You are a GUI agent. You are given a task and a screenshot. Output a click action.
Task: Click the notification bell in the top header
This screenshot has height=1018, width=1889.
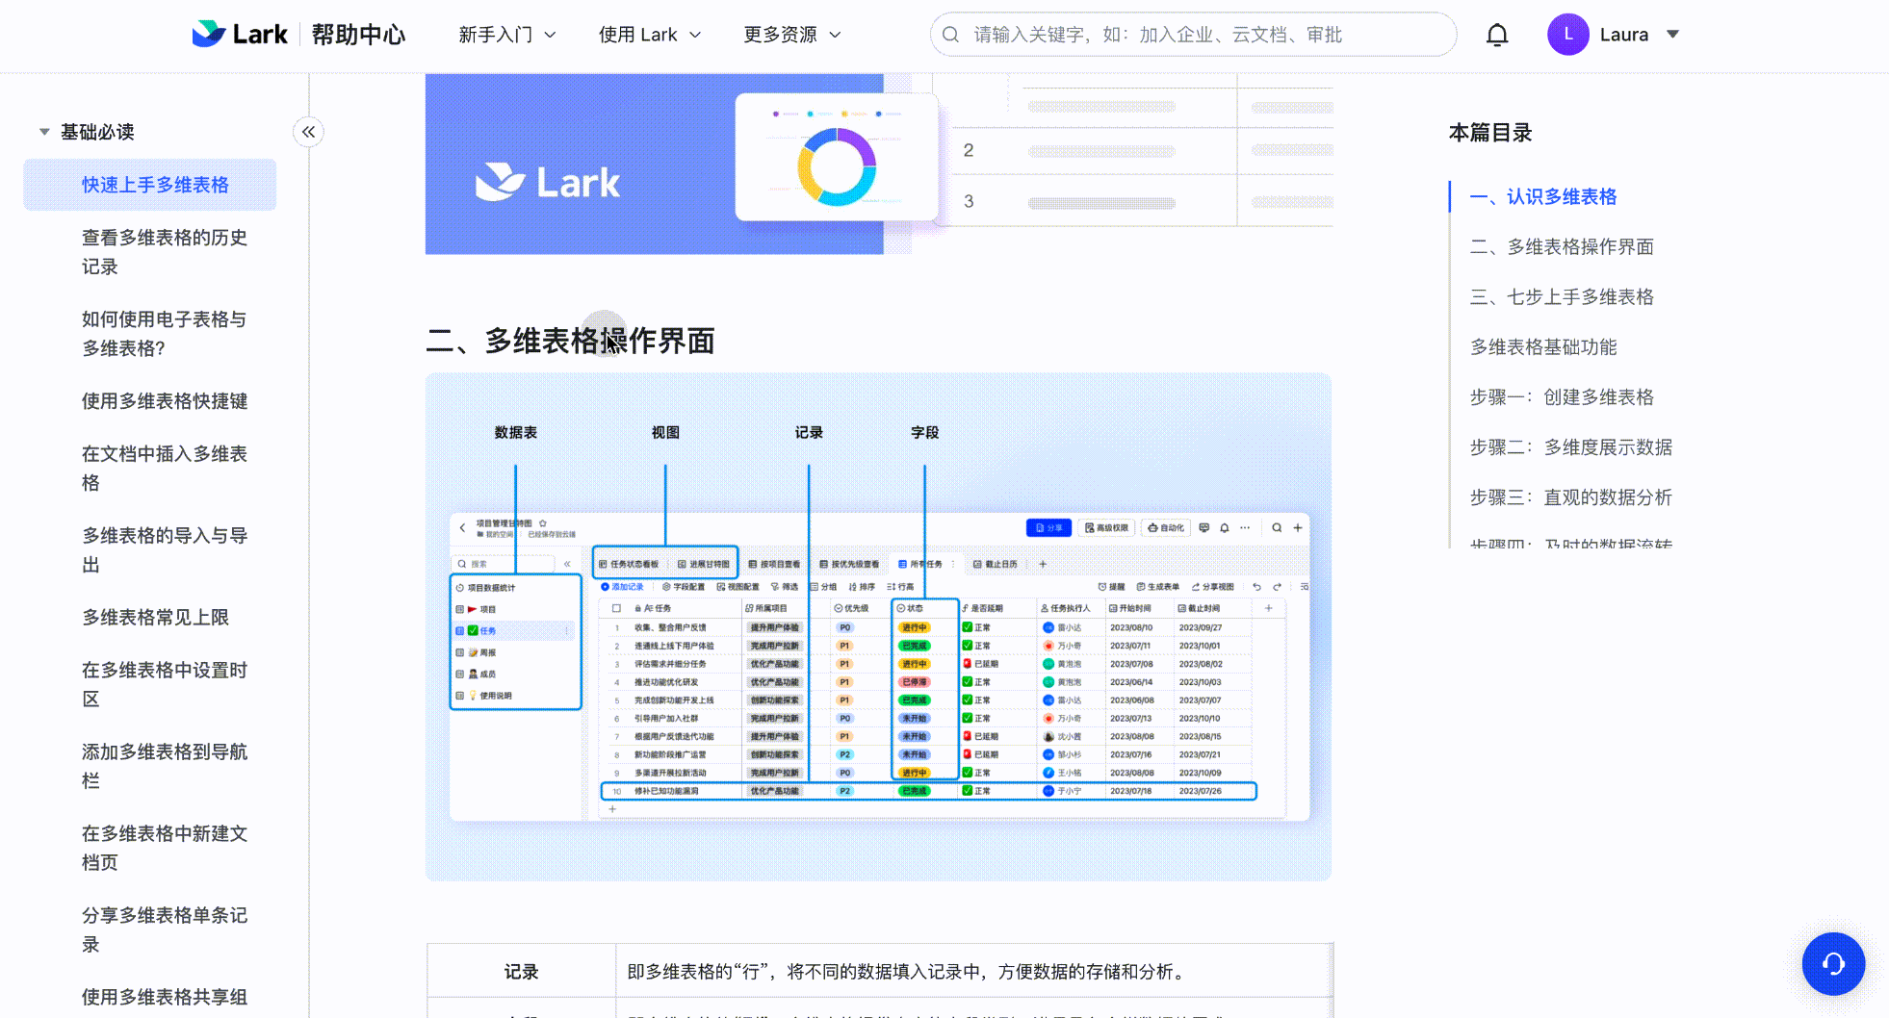[x=1497, y=34]
